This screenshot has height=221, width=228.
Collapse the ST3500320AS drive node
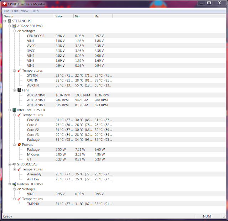(x=10, y=165)
